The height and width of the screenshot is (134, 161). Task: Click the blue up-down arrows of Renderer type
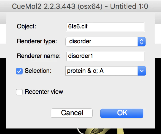141,42
